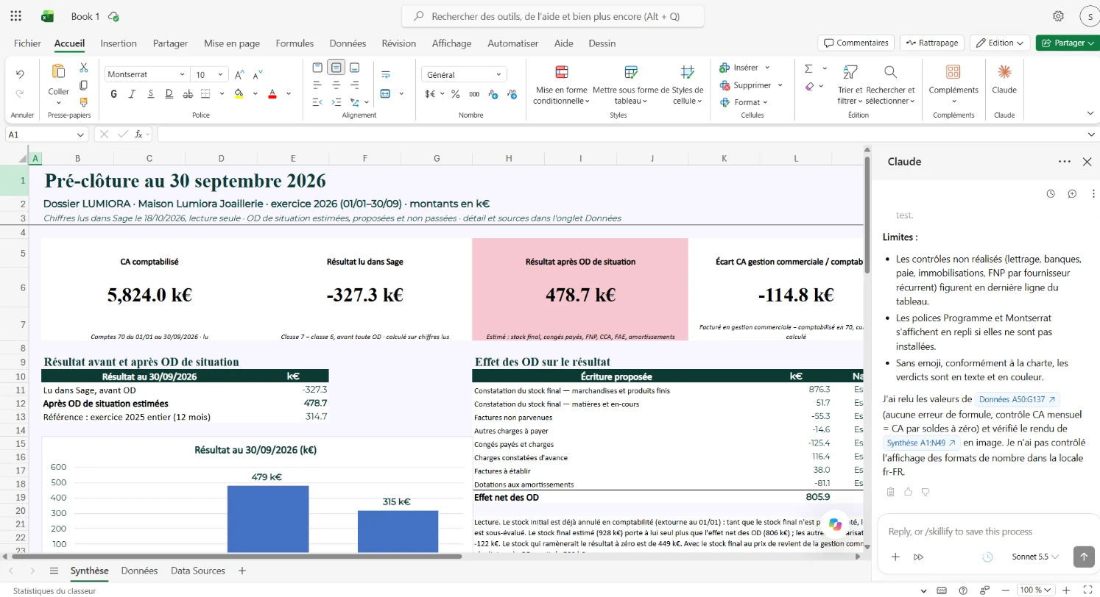Add a decimal place
This screenshot has width=1100, height=597.
[x=493, y=94]
